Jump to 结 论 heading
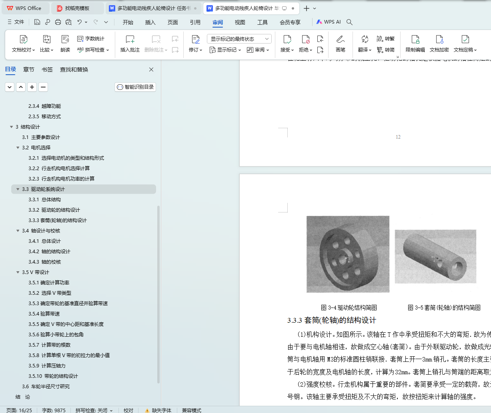The width and height of the screenshot is (491, 413). point(23,397)
